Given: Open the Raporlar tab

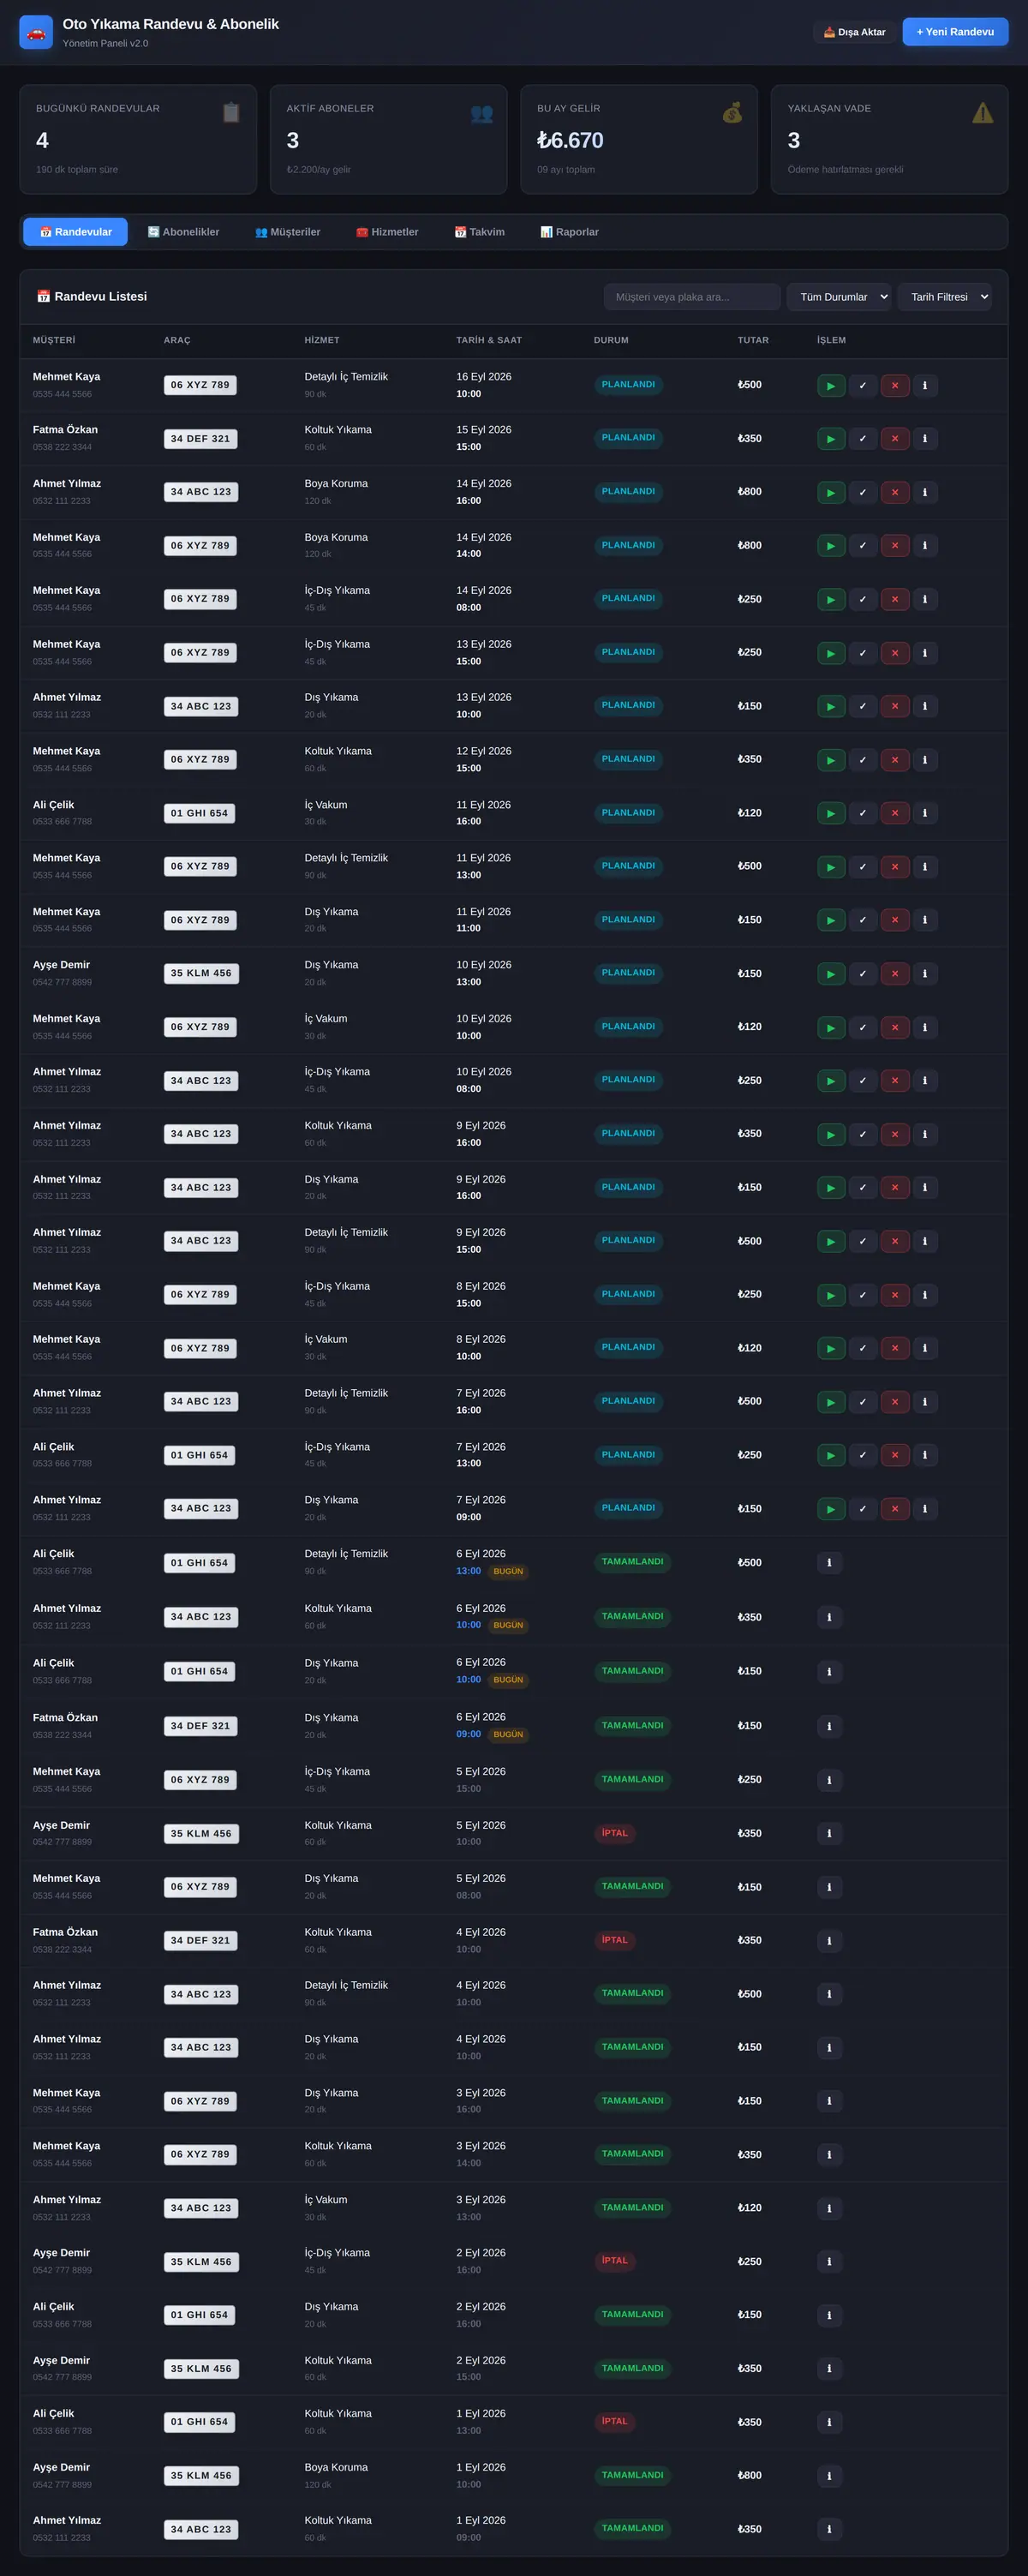Looking at the screenshot, I should pos(570,232).
